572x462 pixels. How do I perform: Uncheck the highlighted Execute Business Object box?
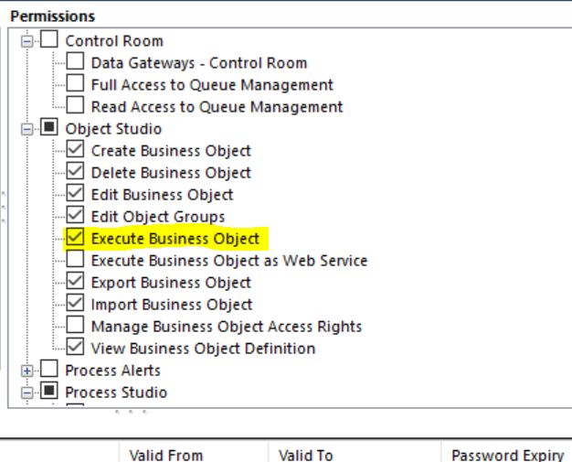pos(75,239)
